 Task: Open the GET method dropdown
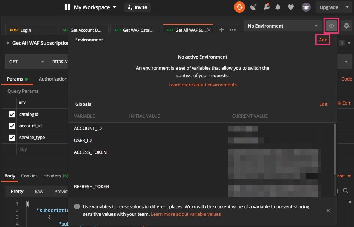[27, 62]
